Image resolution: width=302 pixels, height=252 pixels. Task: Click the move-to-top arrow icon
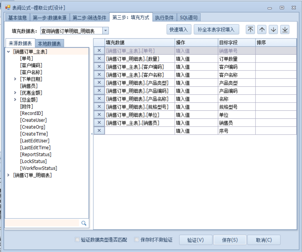(x=250, y=30)
